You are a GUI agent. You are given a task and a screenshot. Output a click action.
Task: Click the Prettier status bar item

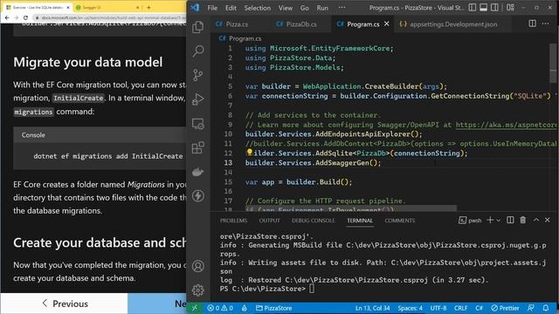pyautogui.click(x=505, y=308)
